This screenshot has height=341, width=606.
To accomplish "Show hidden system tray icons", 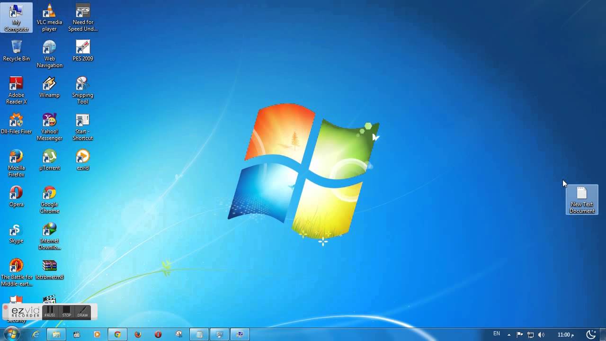I will [x=509, y=335].
